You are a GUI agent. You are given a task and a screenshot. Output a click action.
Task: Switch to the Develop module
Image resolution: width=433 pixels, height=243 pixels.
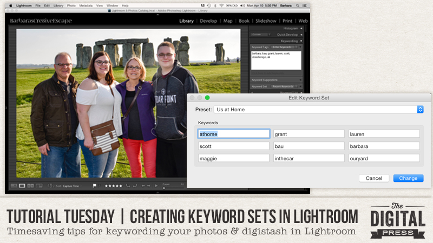[208, 21]
